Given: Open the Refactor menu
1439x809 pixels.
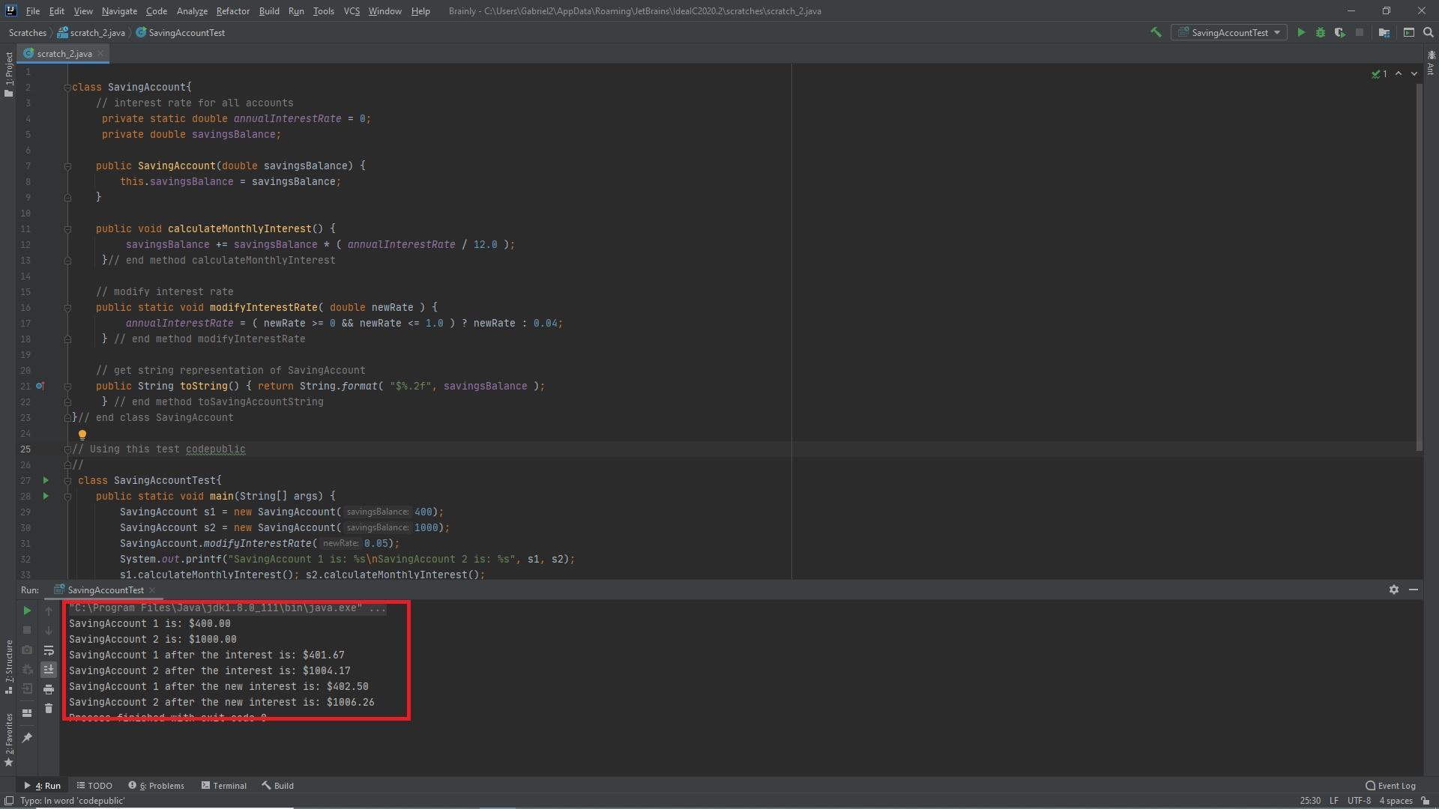Looking at the screenshot, I should pyautogui.click(x=232, y=11).
